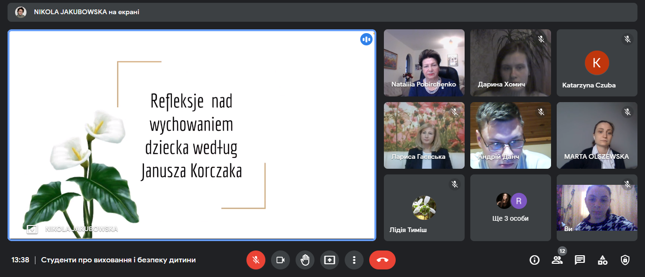Viewport: 645px width, 277px height.
Task: Click Лідія Тиміш participant tile
Action: (424, 208)
